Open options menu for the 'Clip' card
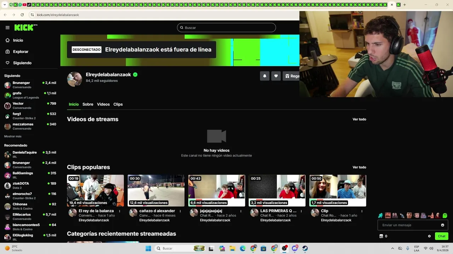453x254 pixels. click(362, 211)
